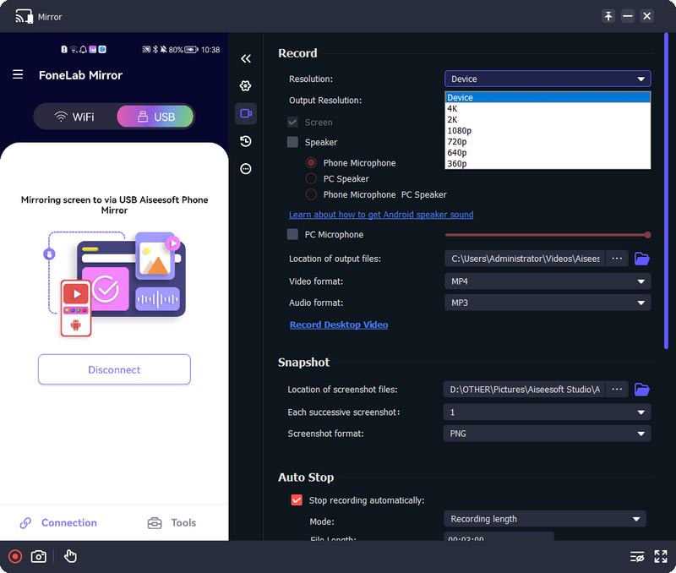Screen dimensions: 676x573
Task: Expand the Video format dropdown
Action: click(548, 281)
